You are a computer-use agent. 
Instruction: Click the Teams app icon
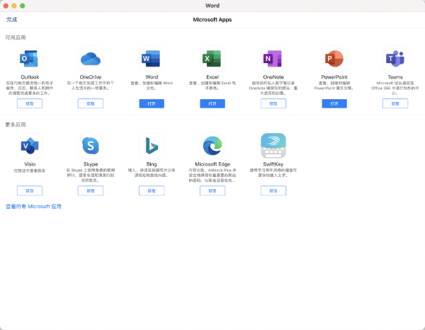(x=395, y=59)
